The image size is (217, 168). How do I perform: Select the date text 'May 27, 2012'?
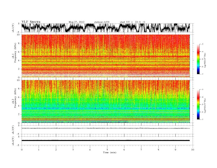point(76,22)
